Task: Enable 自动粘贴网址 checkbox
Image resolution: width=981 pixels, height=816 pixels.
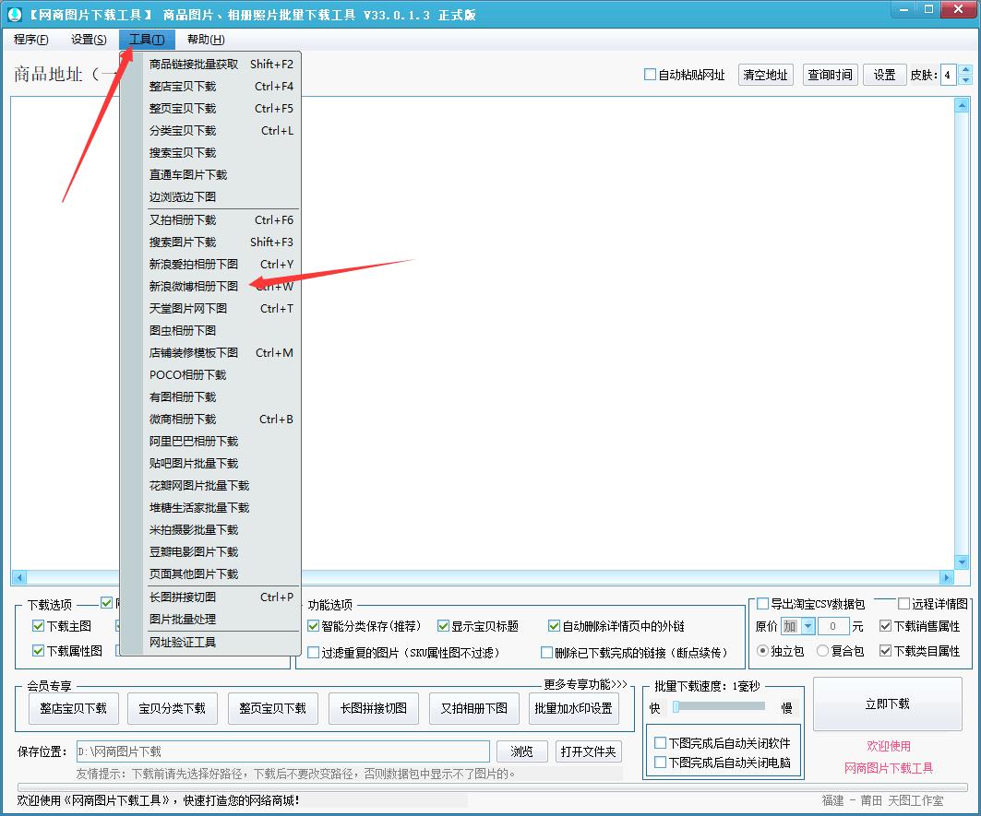Action: [650, 75]
